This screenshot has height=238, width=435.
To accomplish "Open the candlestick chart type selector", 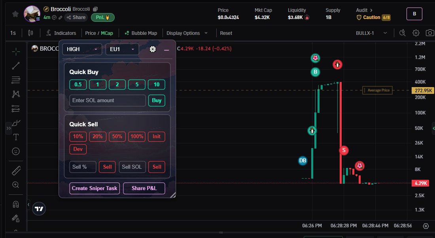I will pos(30,33).
